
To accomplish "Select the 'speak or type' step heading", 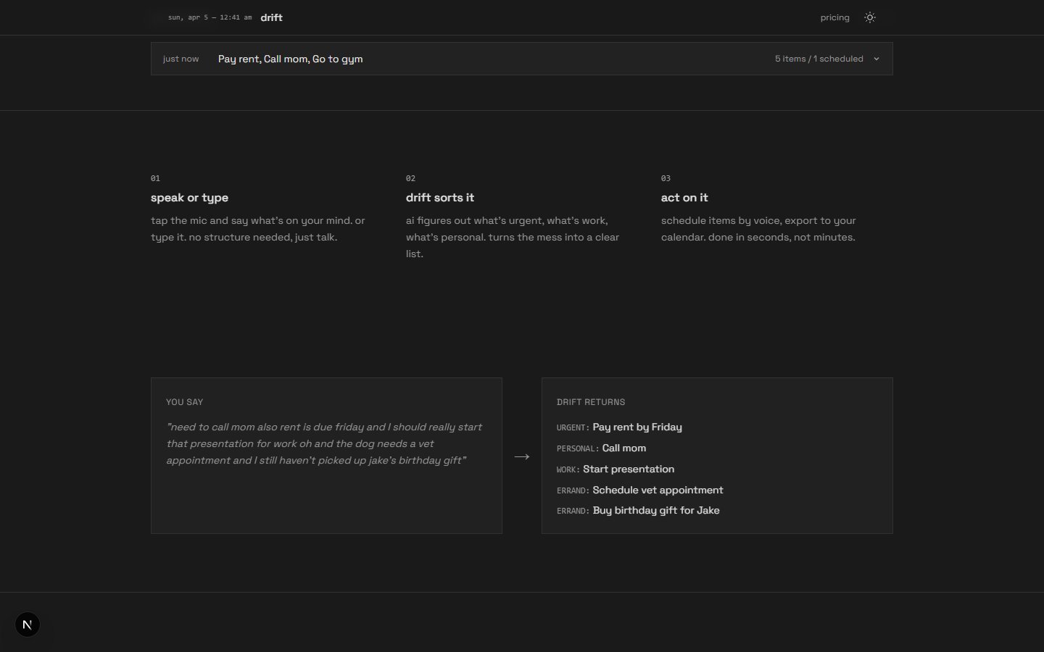I will click(x=189, y=198).
